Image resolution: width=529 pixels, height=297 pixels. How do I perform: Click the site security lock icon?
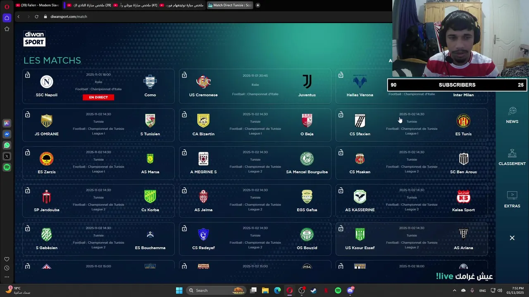pos(45,16)
